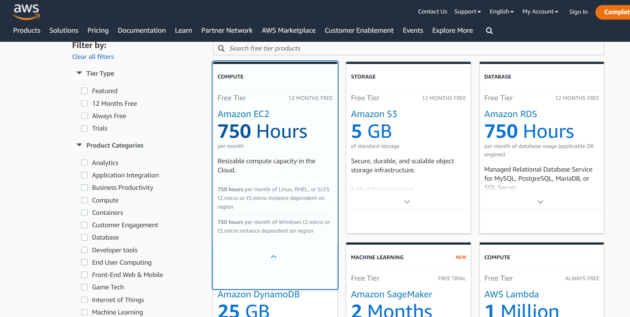630x317 pixels.
Task: Go to Events in the navigation
Action: point(413,31)
